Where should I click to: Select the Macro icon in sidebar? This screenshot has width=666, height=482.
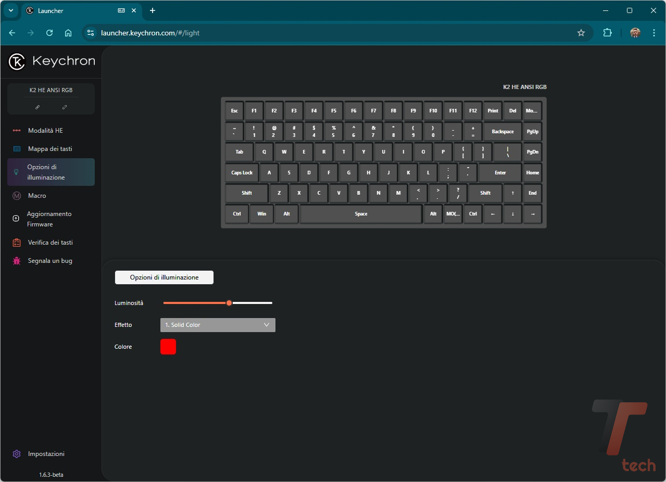[x=17, y=196]
